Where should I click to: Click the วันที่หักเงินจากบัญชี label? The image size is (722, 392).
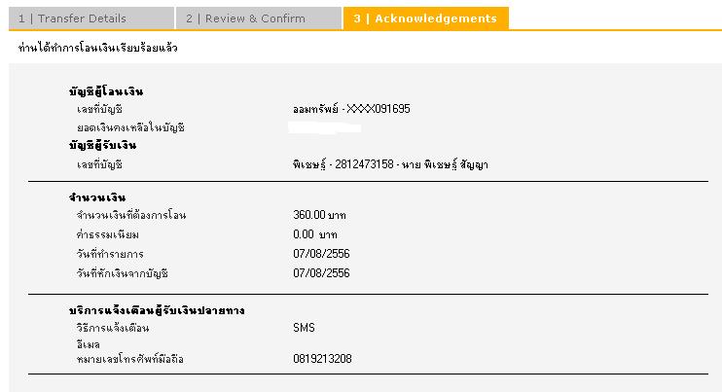pyautogui.click(x=123, y=272)
